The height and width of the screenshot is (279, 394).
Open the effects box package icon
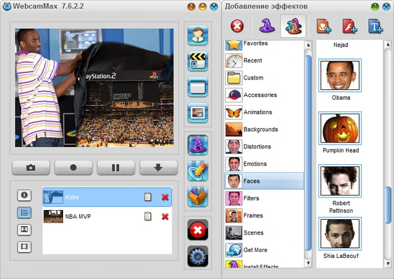[198, 197]
